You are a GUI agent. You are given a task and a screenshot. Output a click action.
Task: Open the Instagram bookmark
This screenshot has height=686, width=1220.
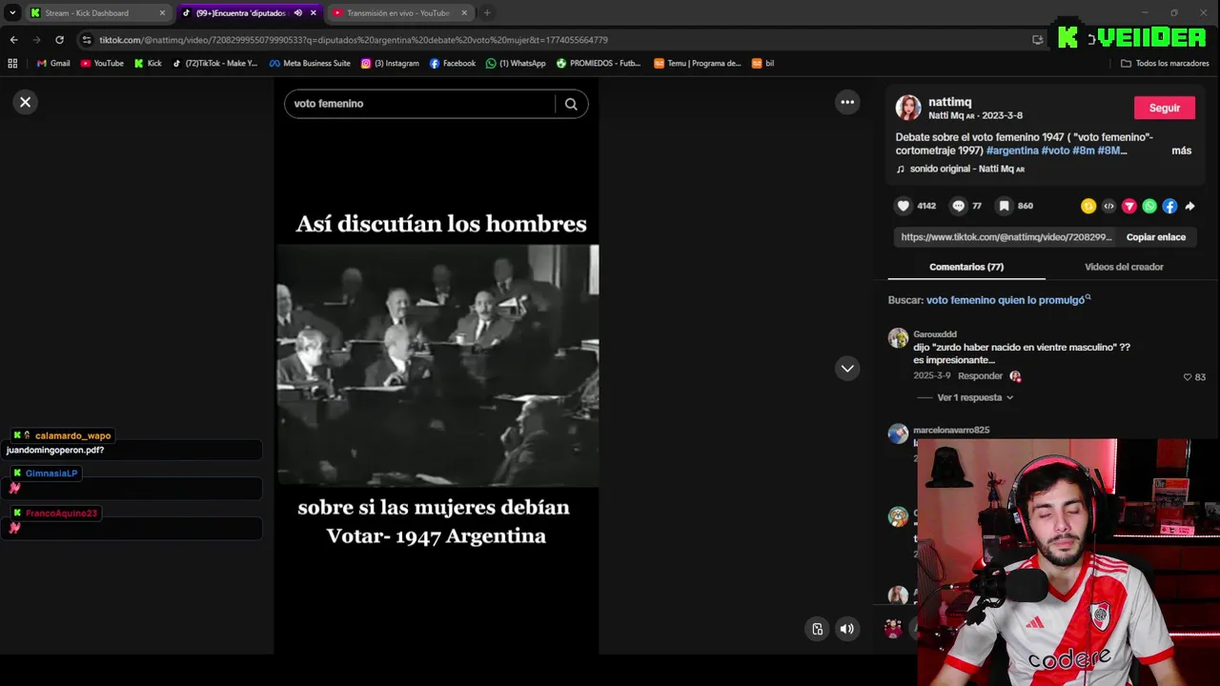[x=390, y=64]
